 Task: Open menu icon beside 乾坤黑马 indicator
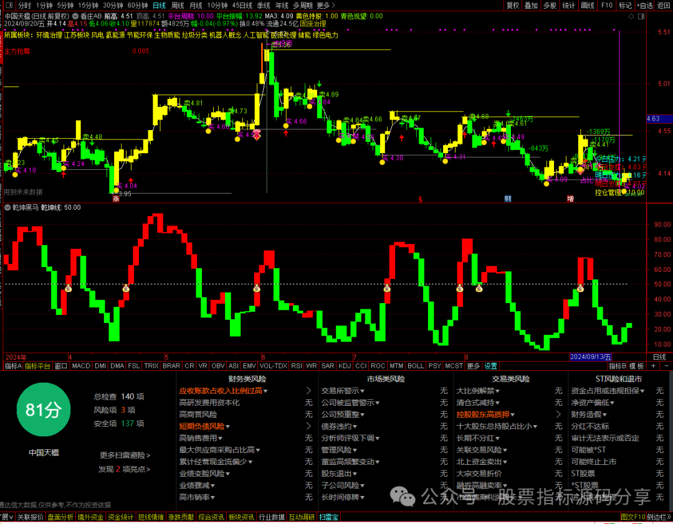coord(7,207)
